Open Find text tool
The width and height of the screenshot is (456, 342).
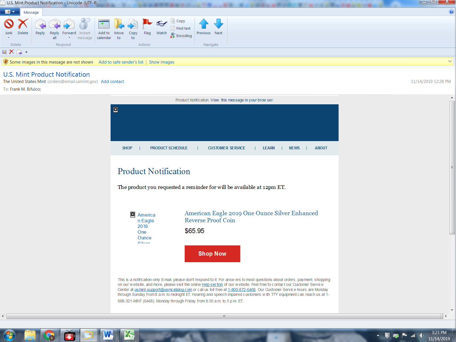point(180,28)
